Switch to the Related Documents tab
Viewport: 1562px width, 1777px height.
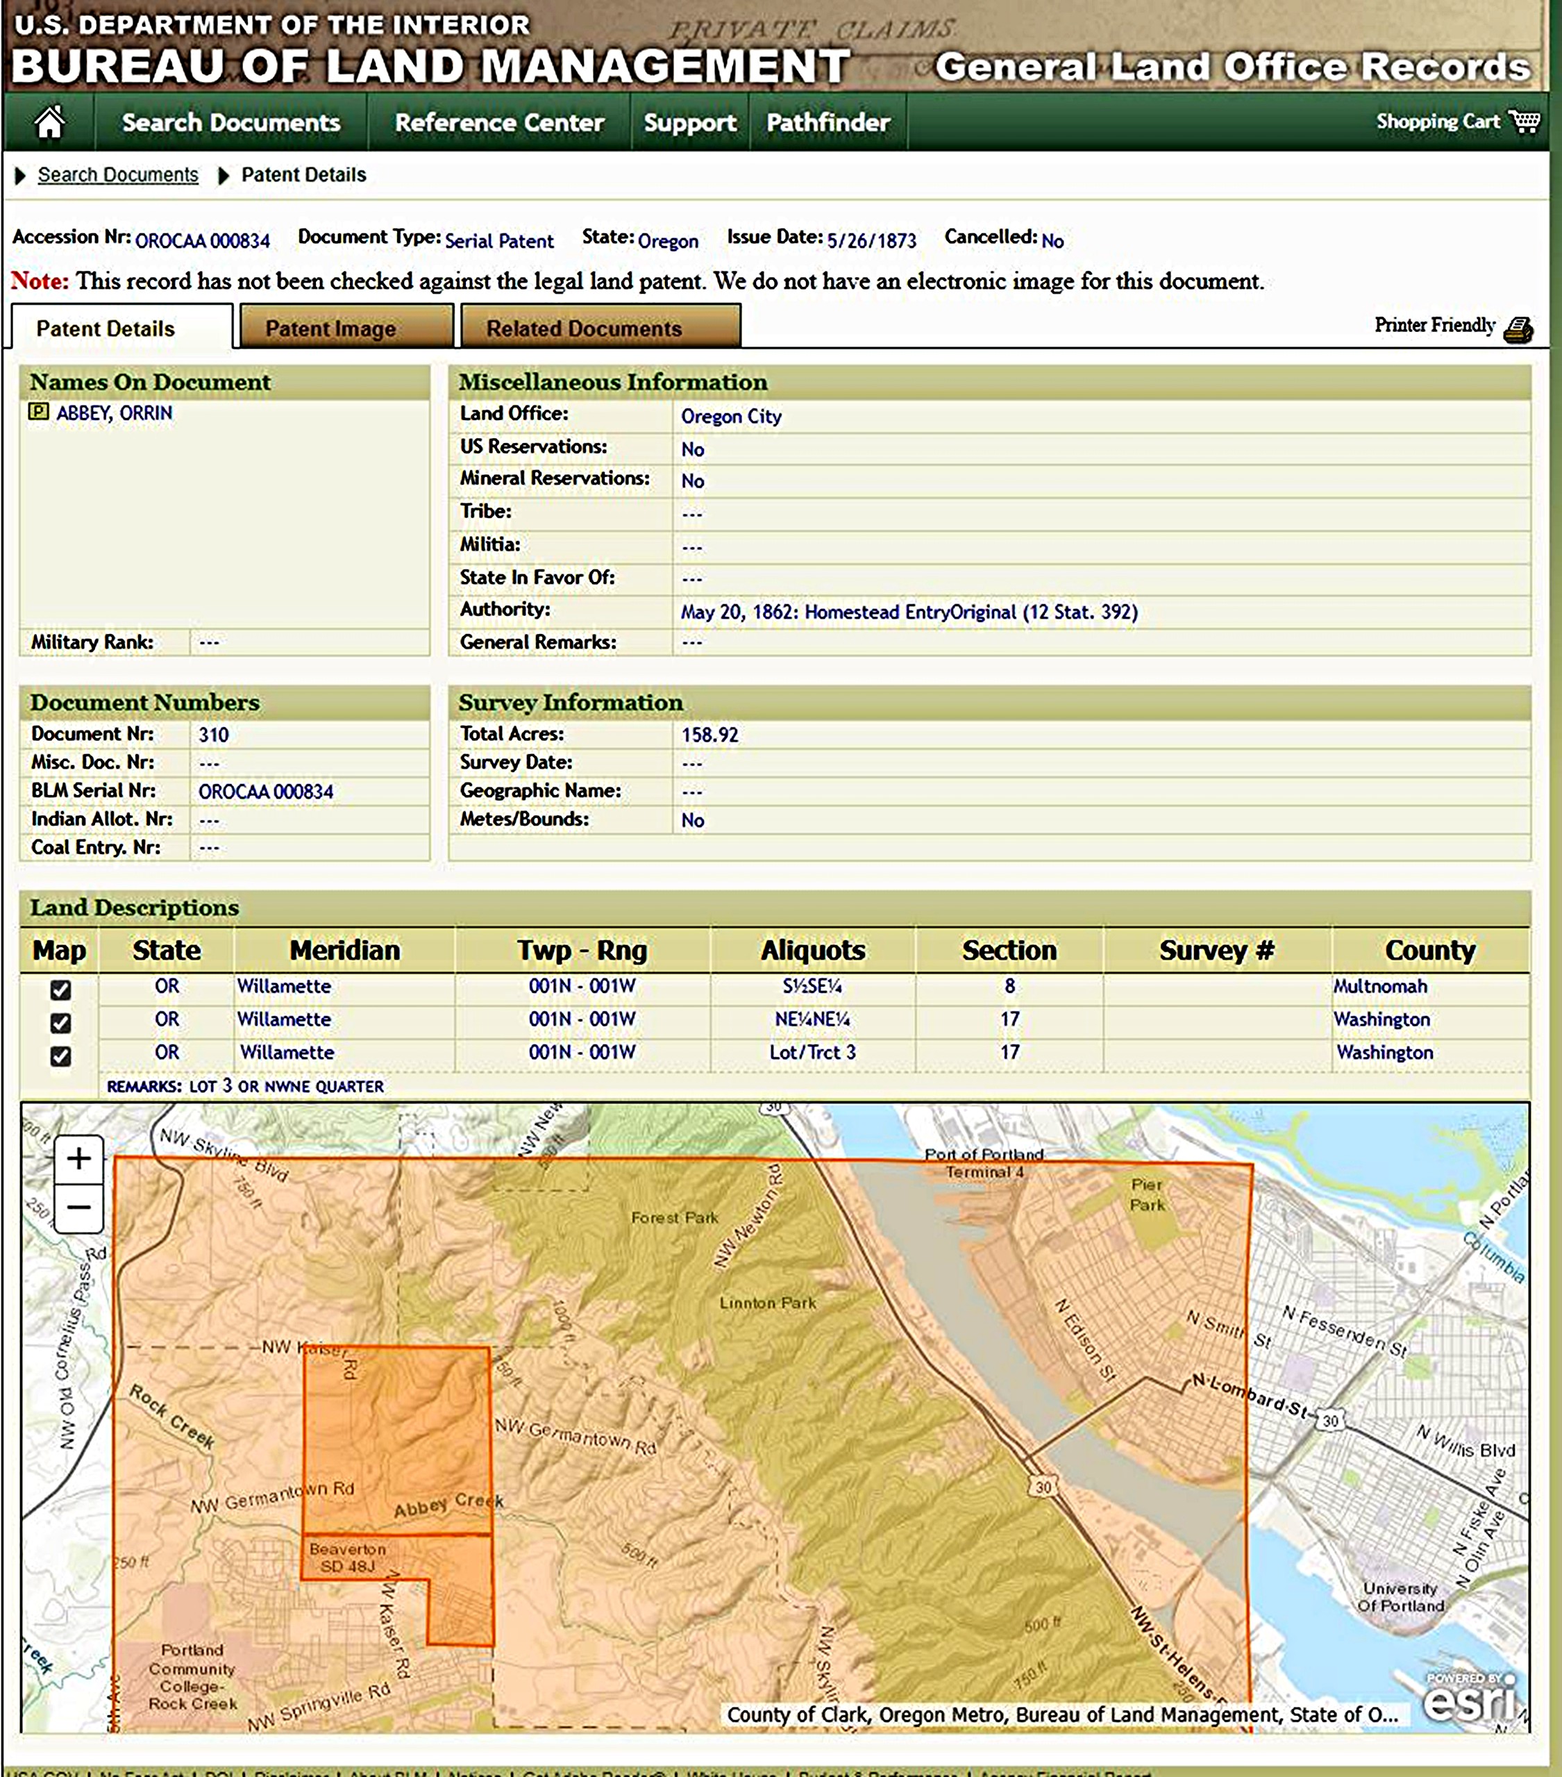point(601,328)
